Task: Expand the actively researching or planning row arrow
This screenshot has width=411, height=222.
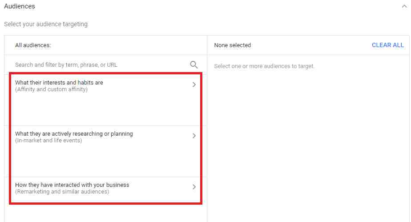Action: click(x=194, y=136)
